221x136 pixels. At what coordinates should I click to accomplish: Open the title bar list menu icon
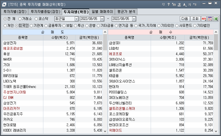coord(195,5)
